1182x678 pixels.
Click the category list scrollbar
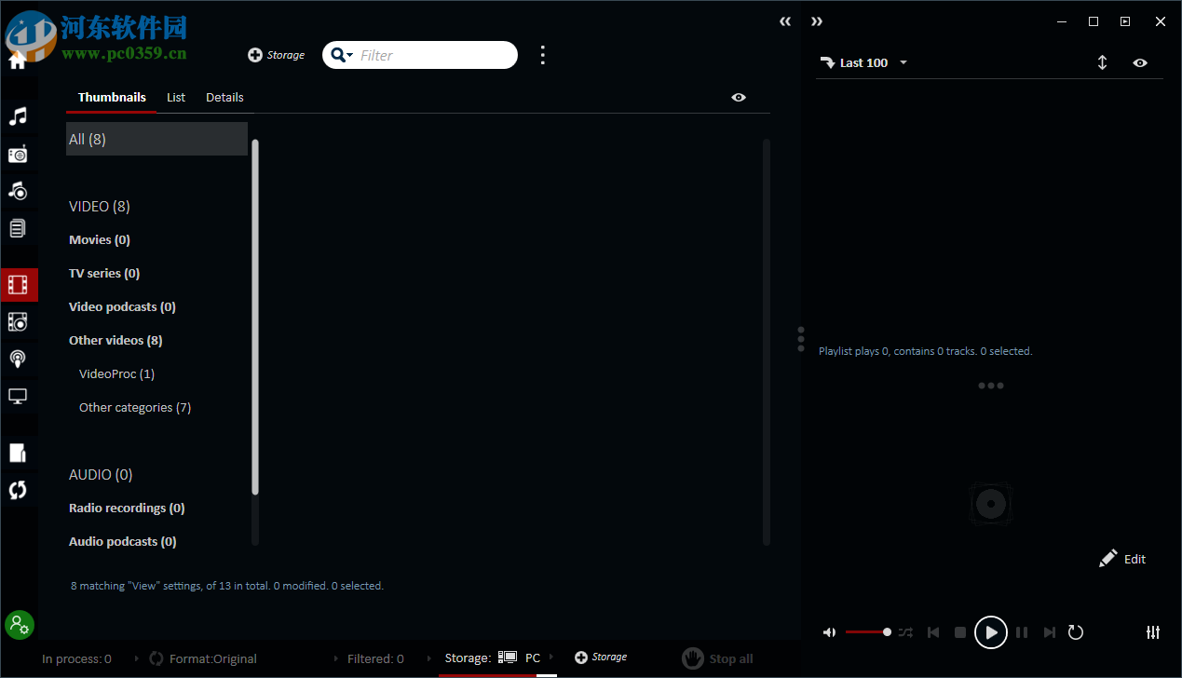tap(255, 317)
